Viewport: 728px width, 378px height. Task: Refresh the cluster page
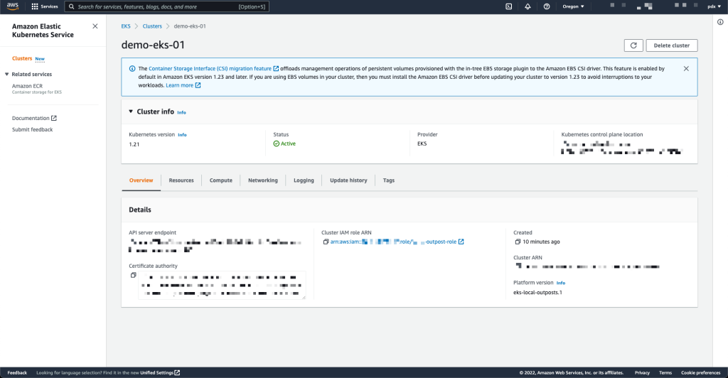coord(633,45)
